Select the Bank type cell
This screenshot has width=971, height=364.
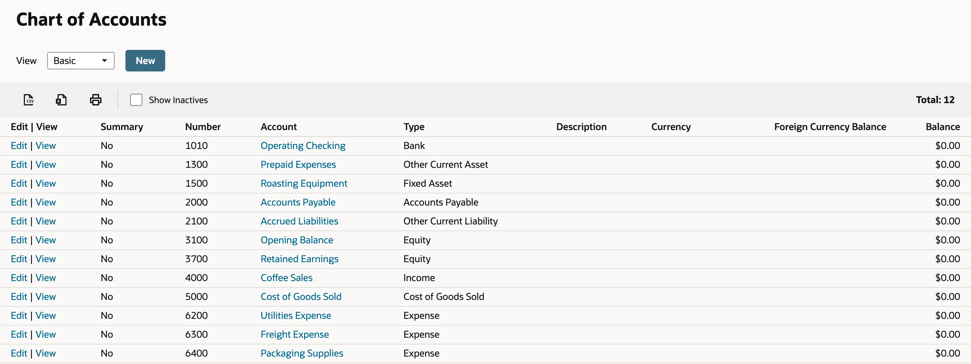pos(414,146)
